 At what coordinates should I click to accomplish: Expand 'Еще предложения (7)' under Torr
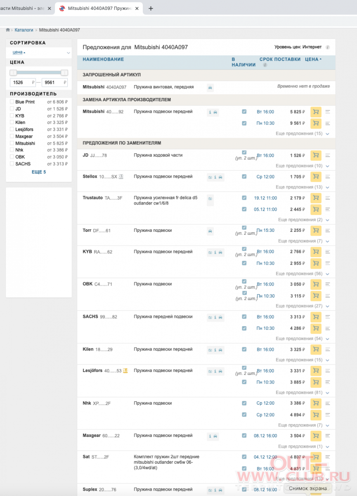[x=303, y=241]
